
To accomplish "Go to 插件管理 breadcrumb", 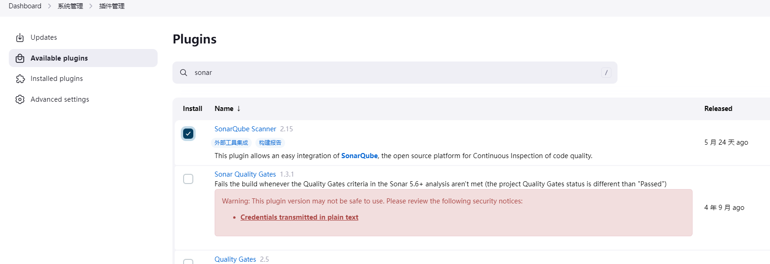I will click(112, 6).
